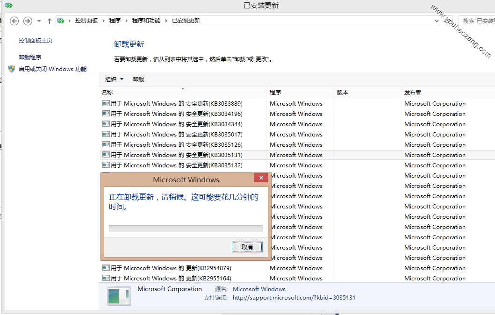The image size is (495, 315).
Task: Click the 卸载 toolbar button
Action: click(138, 79)
